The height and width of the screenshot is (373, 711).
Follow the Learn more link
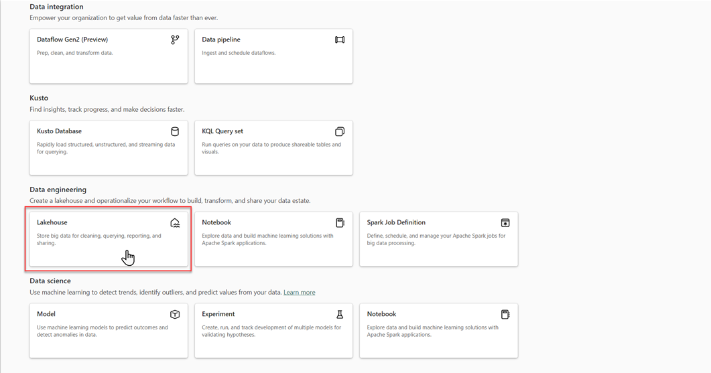300,293
